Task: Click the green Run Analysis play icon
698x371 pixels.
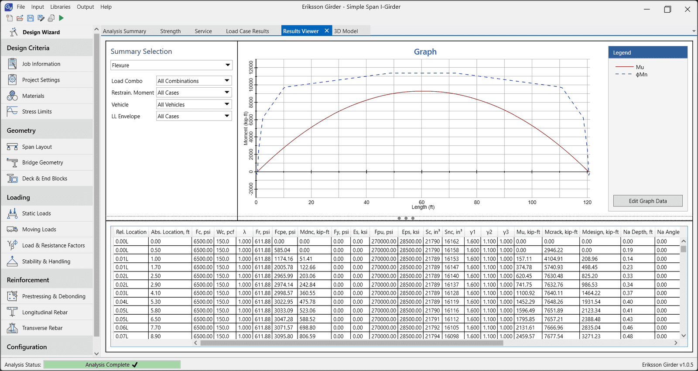Action: click(x=62, y=18)
